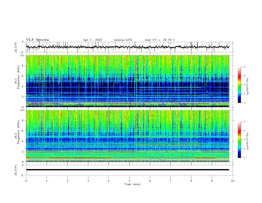Click the 'station=ATH' label
The height and width of the screenshot is (203, 262).
pyautogui.click(x=123, y=40)
